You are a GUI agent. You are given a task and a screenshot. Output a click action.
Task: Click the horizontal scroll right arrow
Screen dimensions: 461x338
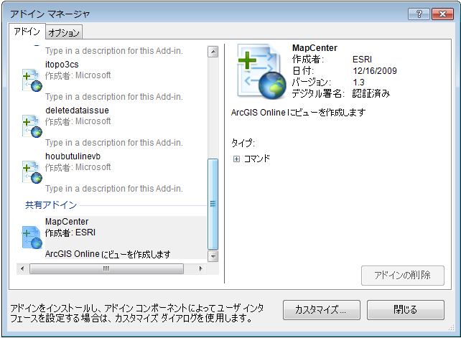click(x=201, y=268)
